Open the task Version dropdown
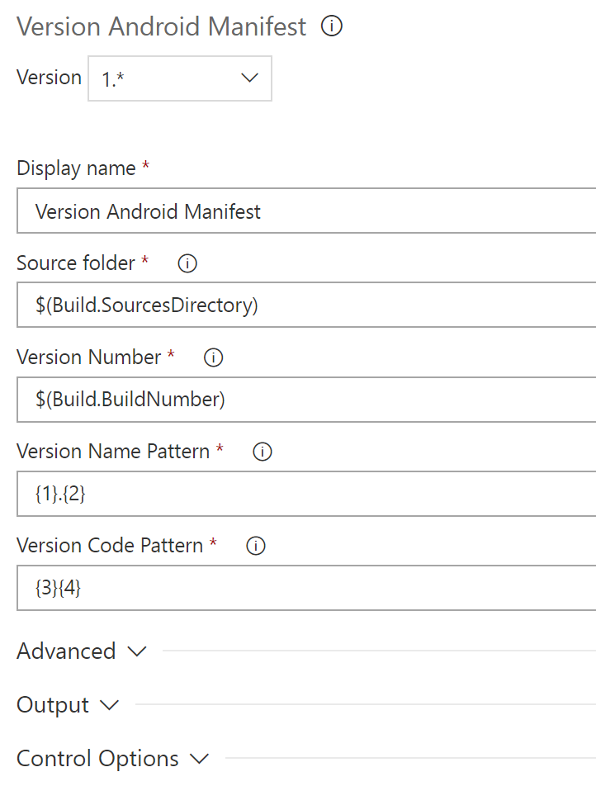 click(179, 78)
